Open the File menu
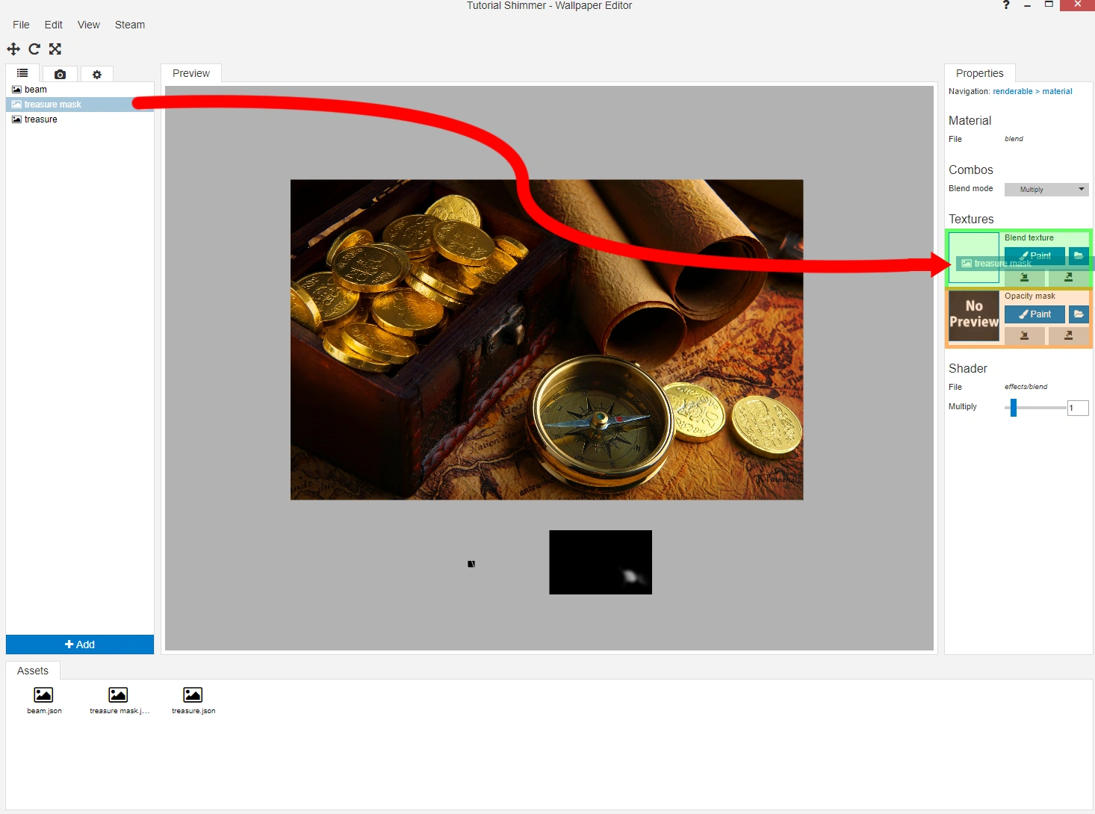This screenshot has width=1095, height=814. (x=21, y=25)
